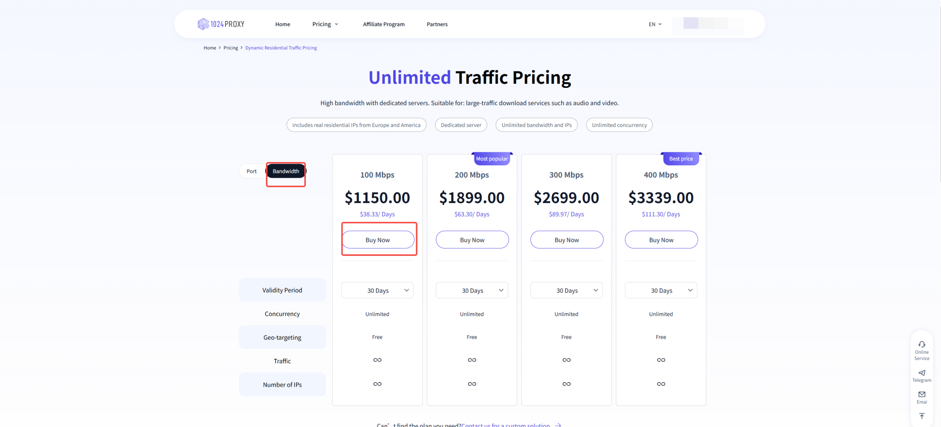Open 400 Mbps validity period dropdown

click(x=661, y=290)
